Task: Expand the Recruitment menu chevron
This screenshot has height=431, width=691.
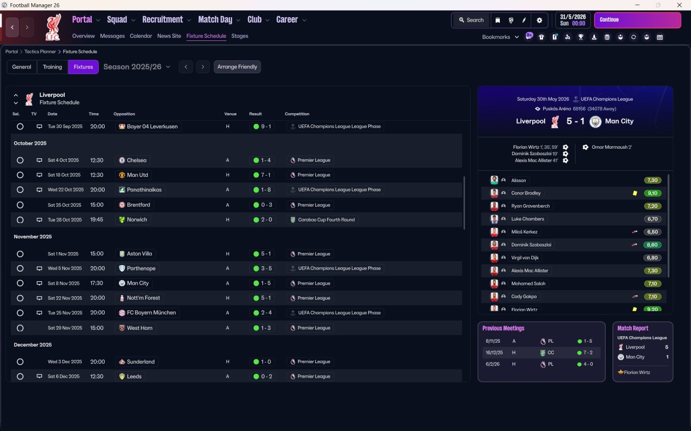Action: [x=189, y=20]
